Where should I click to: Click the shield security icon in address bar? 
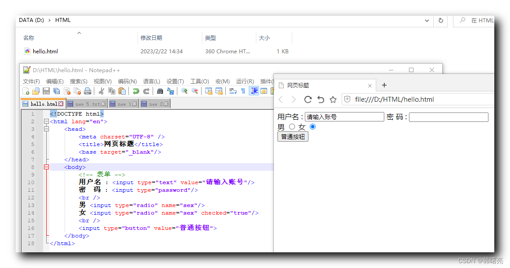click(347, 99)
